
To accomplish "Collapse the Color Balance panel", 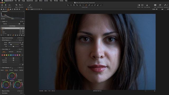I will pos(1,68).
